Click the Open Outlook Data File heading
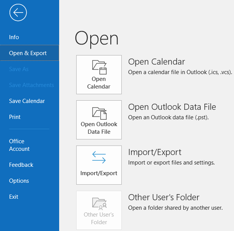This screenshot has height=231, width=234. (x=172, y=107)
